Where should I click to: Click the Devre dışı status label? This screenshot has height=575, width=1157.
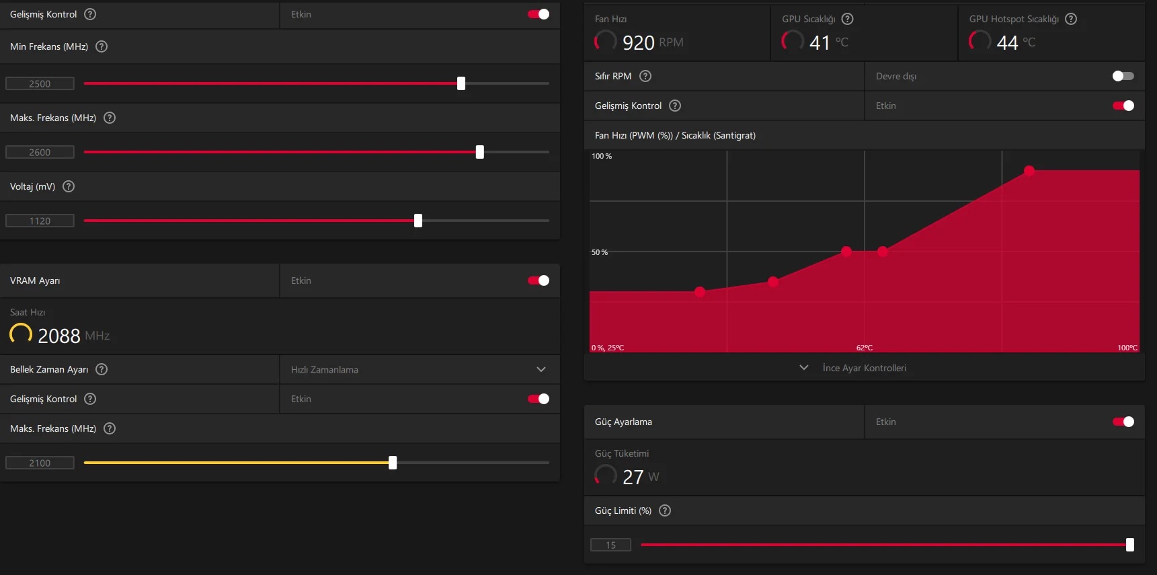coord(896,76)
